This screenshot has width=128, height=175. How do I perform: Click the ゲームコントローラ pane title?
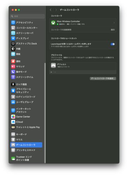tap(69, 10)
